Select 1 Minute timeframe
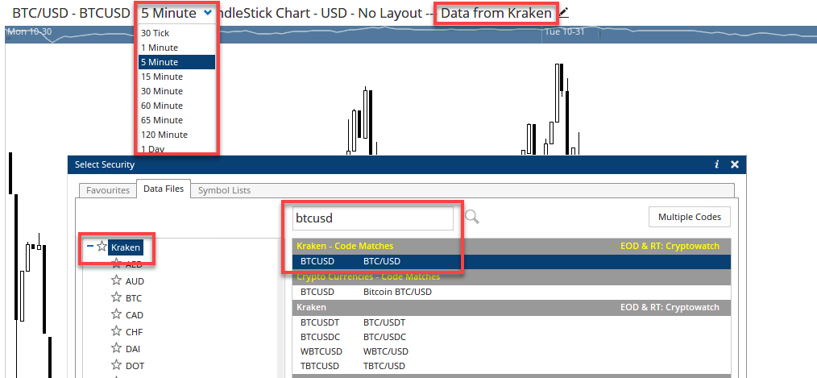Viewport: 817px width, 378px height. tap(176, 48)
